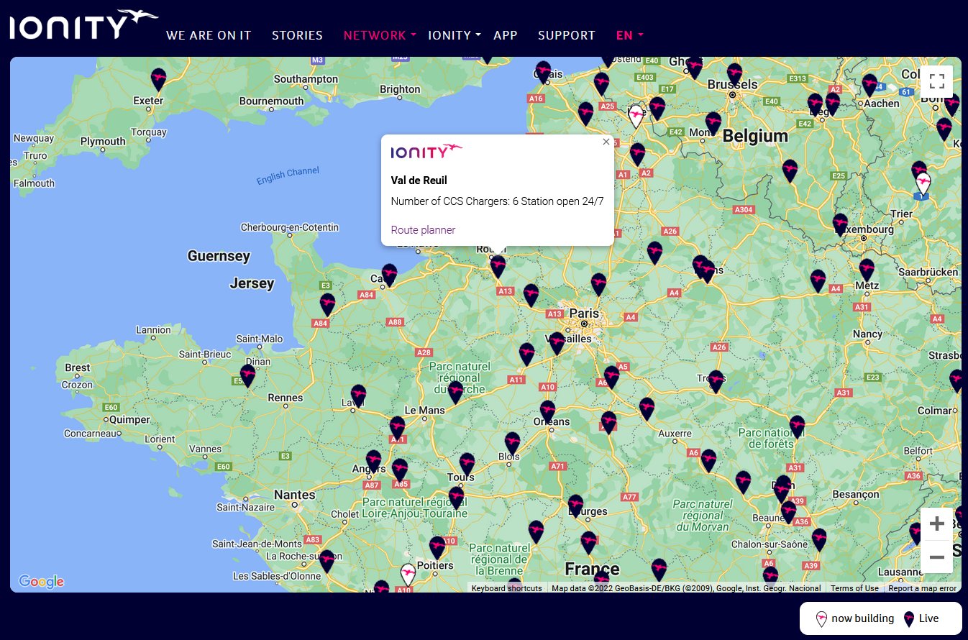Click the Belgium country label
Image resolution: width=968 pixels, height=640 pixels.
755,136
